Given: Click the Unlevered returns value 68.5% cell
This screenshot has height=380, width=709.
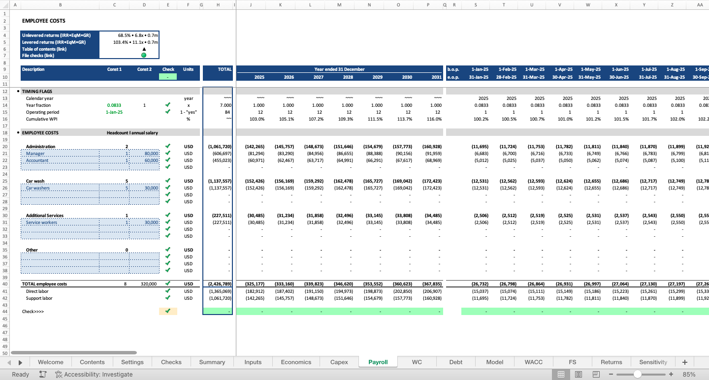Looking at the screenshot, I should [x=129, y=35].
